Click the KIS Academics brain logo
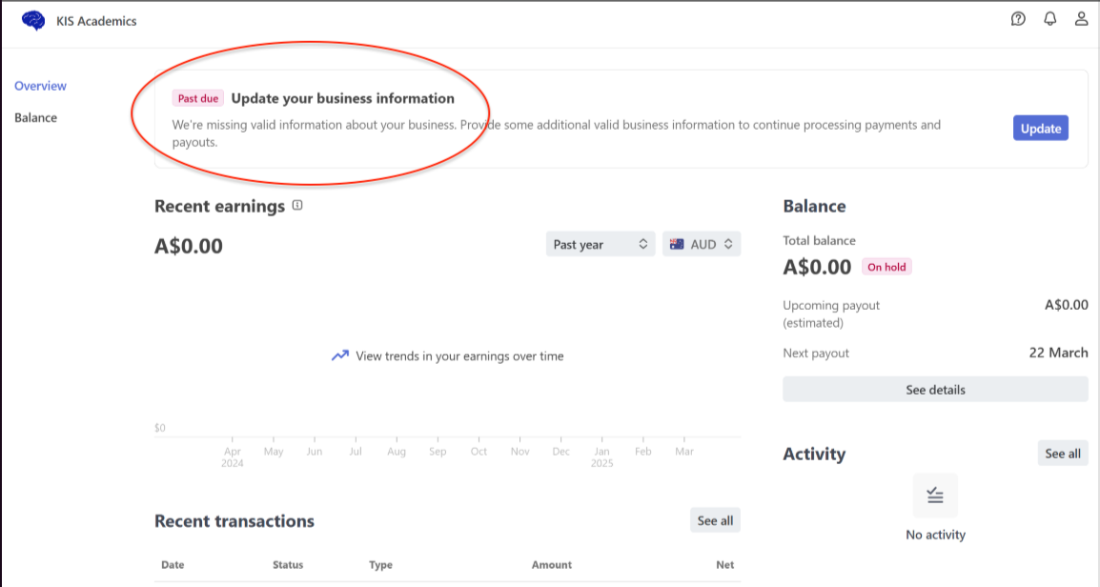Viewport: 1100px width, 587px height. (x=32, y=20)
